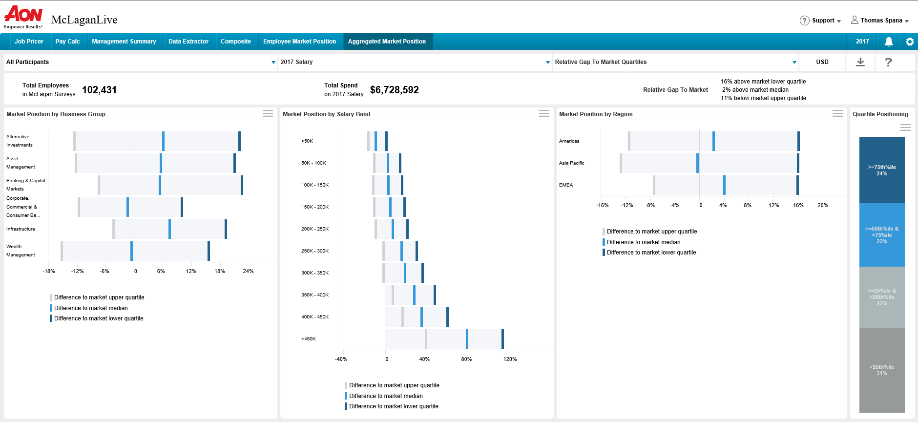918x422 pixels.
Task: Click the USD currency button
Action: 822,62
